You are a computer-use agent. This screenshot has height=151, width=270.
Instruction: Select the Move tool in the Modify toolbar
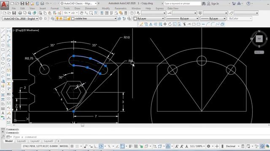[165, 24]
